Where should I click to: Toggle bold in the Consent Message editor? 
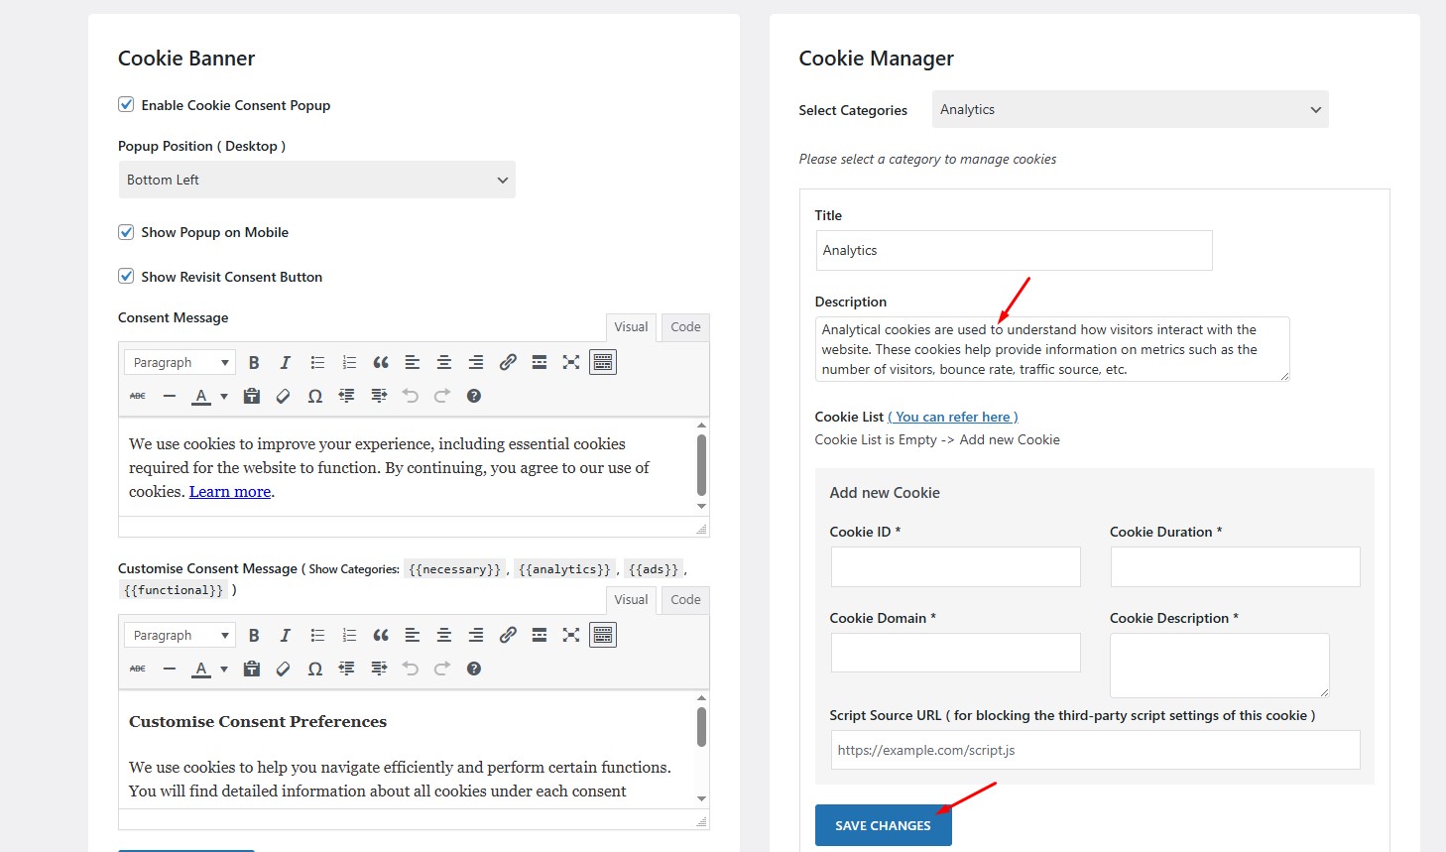pyautogui.click(x=254, y=363)
